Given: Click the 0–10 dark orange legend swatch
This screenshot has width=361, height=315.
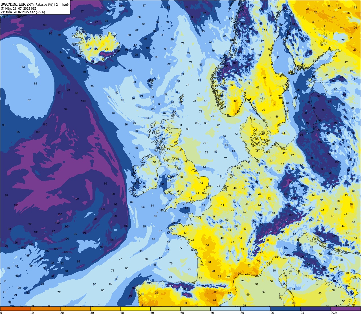Looking at the screenshot, I should pyautogui.click(x=15, y=309).
